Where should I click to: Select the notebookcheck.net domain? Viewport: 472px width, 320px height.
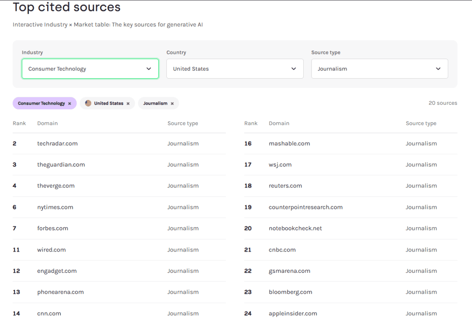point(295,228)
